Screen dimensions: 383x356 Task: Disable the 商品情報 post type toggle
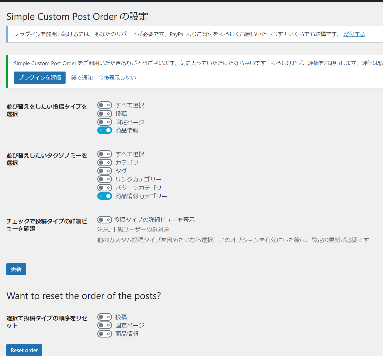point(105,130)
